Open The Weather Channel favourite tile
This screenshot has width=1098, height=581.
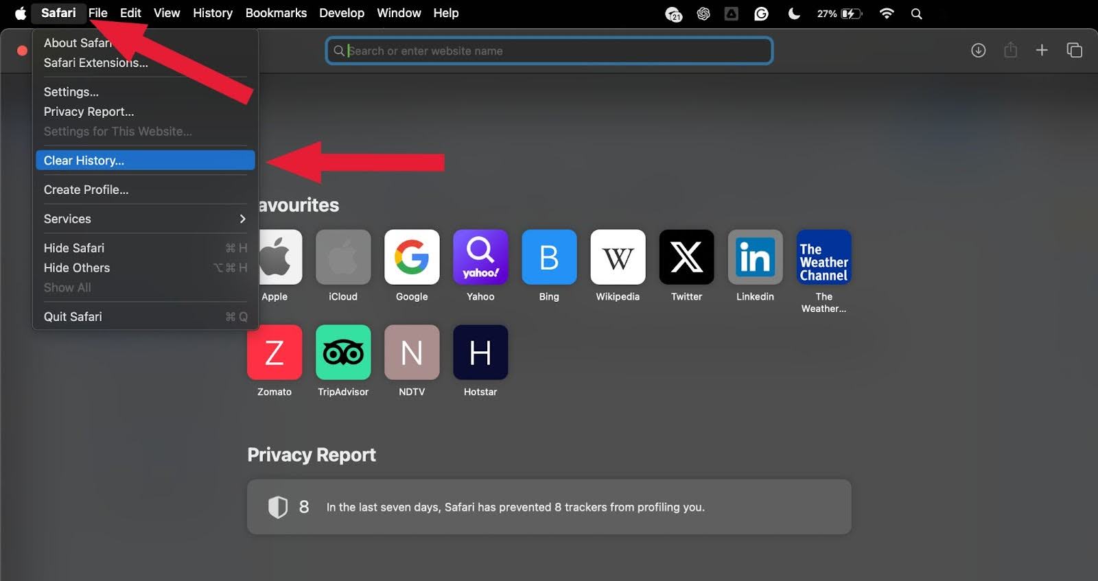(x=823, y=257)
